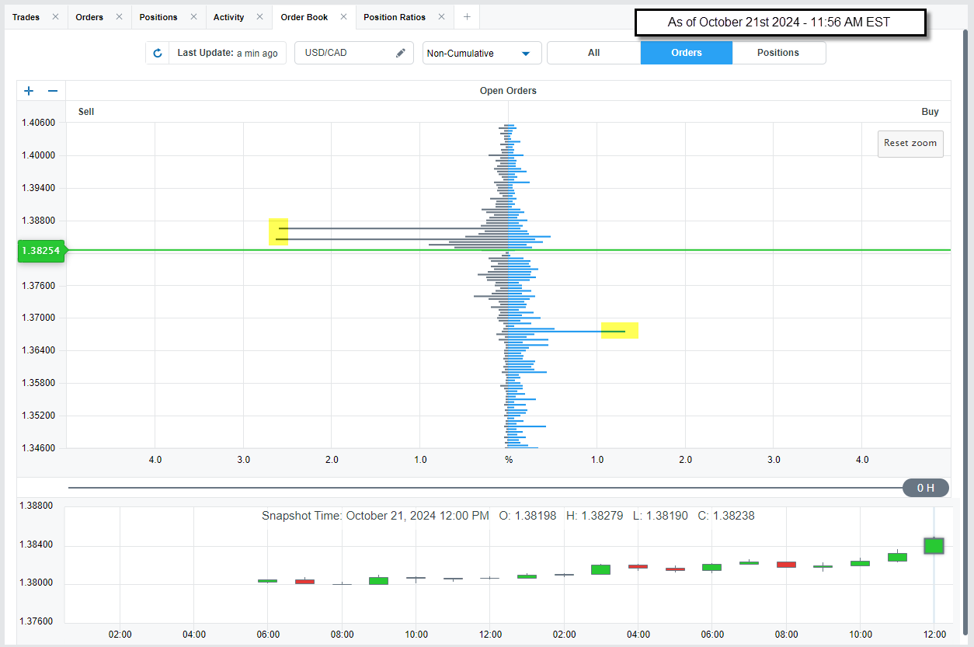Zoom out with the minus icon

click(x=53, y=91)
